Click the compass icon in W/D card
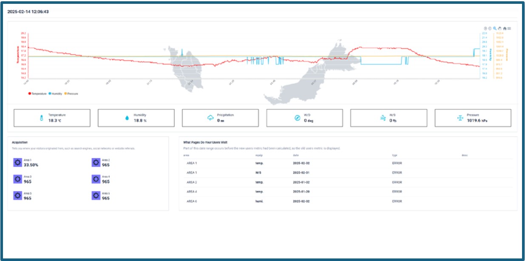The width and height of the screenshot is (525, 261). pos(297,118)
